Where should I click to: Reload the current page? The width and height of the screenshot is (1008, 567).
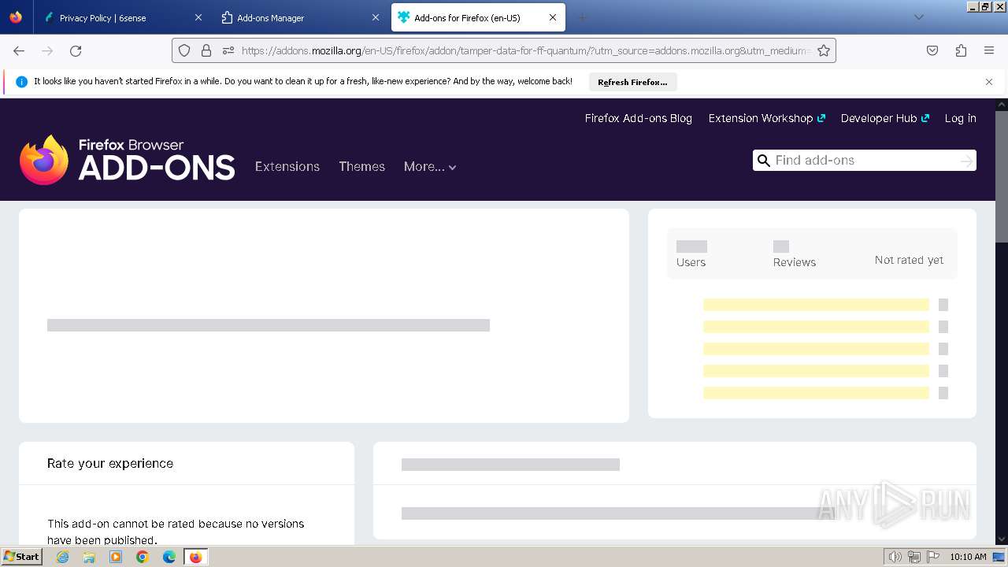click(x=76, y=50)
